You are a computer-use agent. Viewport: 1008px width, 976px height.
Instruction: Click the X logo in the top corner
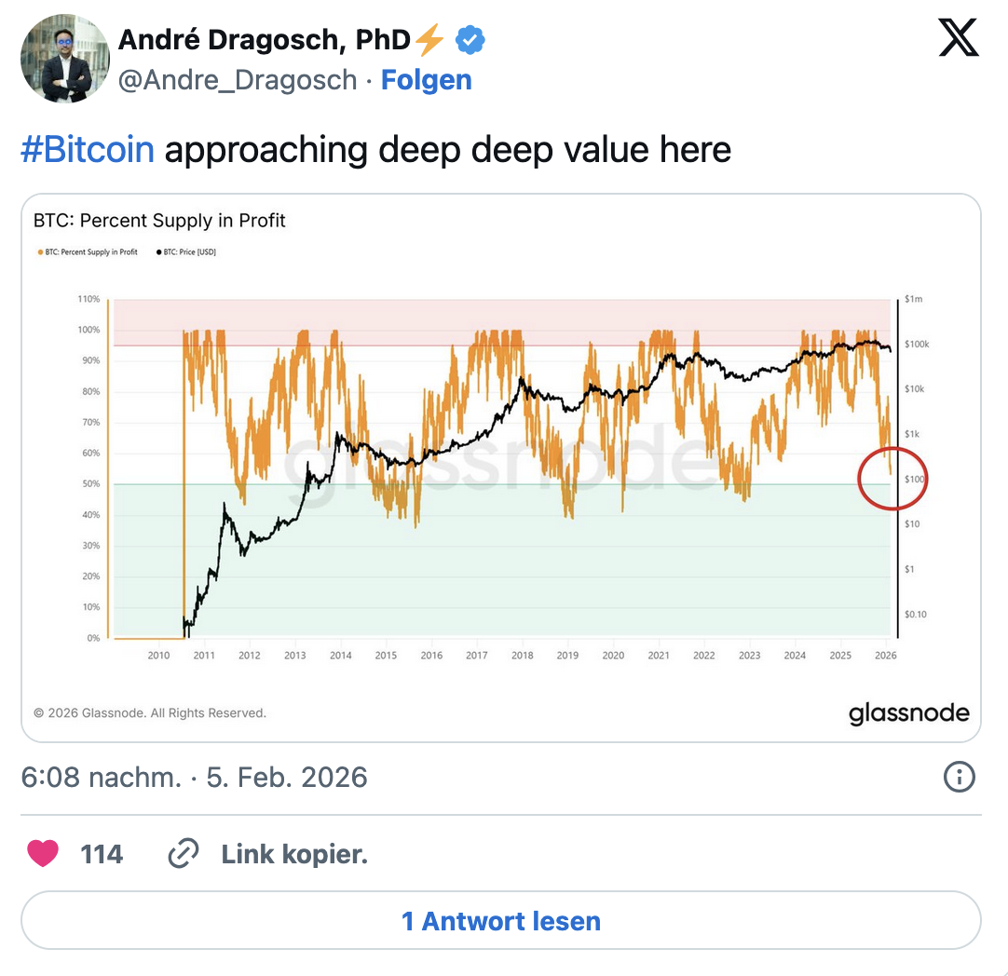[x=959, y=39]
